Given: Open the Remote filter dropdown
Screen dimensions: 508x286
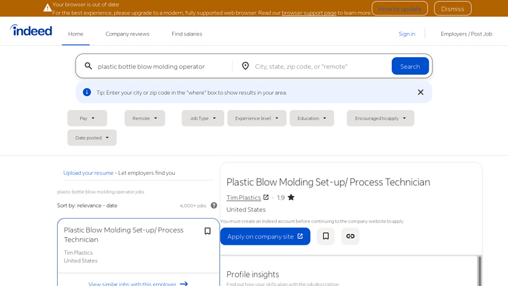Looking at the screenshot, I should (x=145, y=118).
